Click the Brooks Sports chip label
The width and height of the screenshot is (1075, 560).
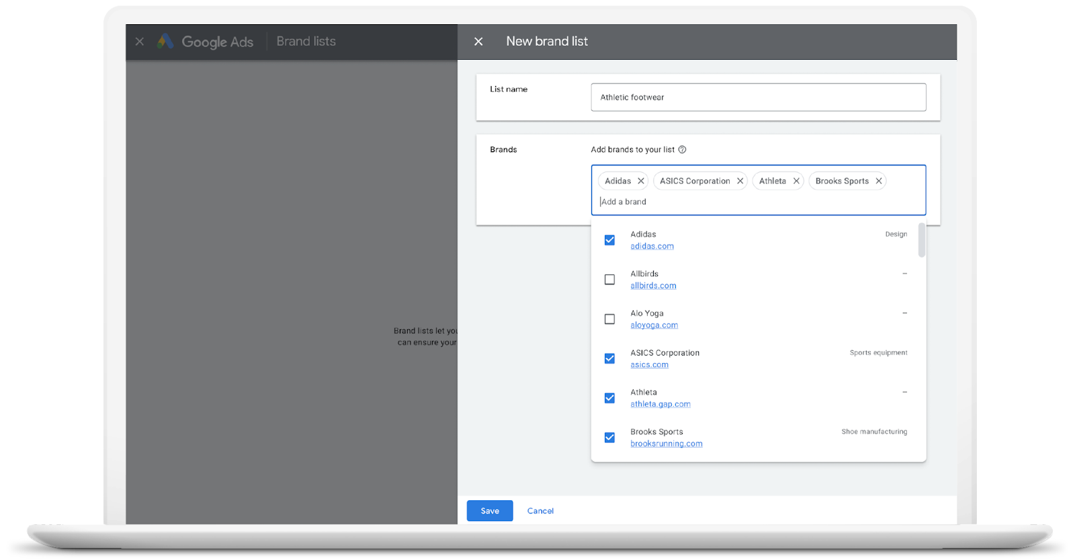coord(842,181)
